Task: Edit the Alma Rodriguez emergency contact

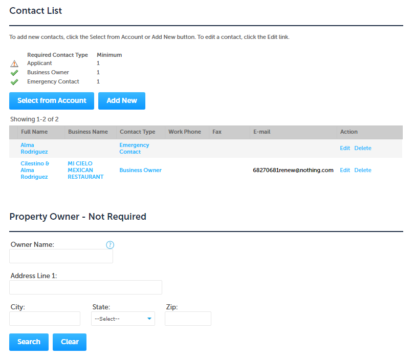Action: coord(345,148)
